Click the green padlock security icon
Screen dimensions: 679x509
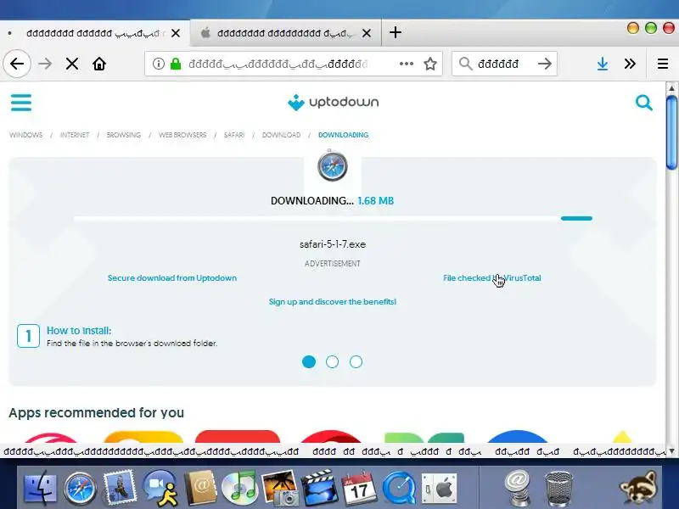[x=176, y=64]
